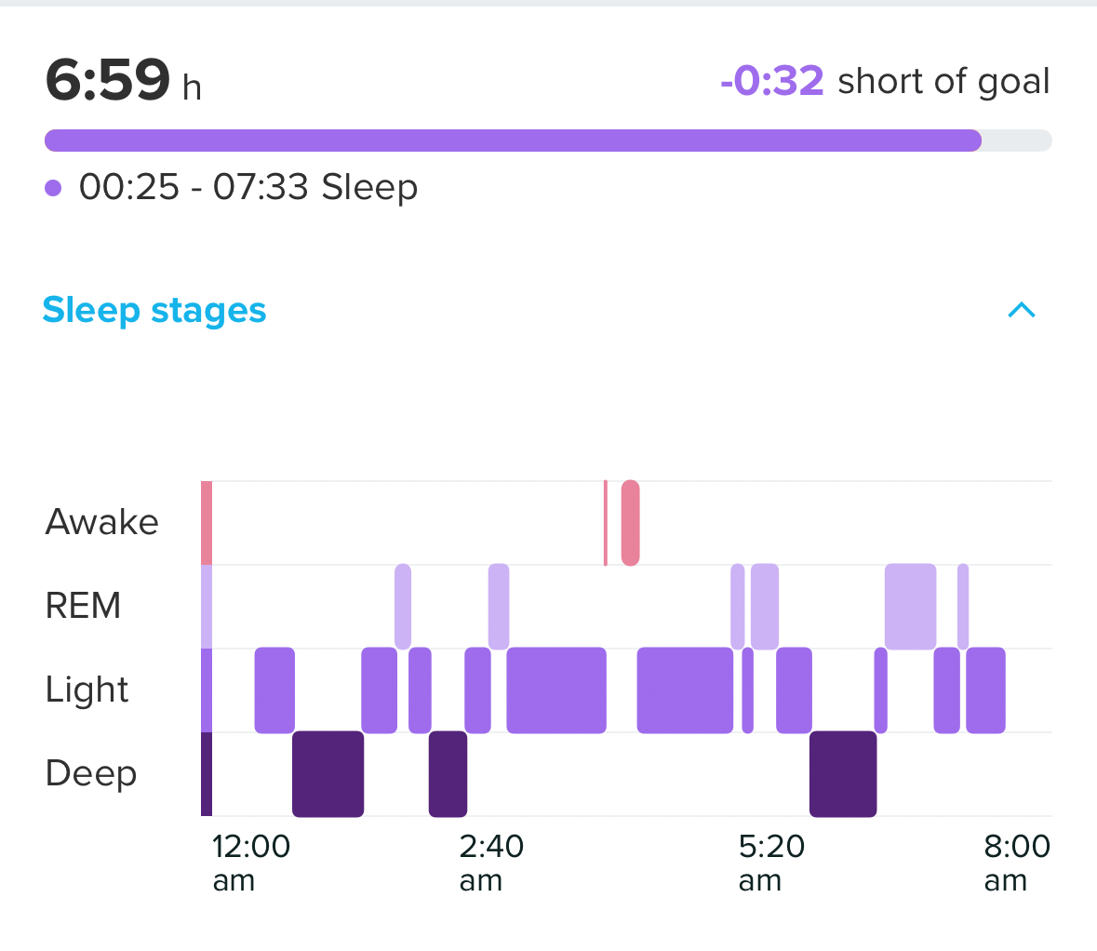The image size is (1097, 951).
Task: Select the first Deep sleep block
Action: coord(328,774)
